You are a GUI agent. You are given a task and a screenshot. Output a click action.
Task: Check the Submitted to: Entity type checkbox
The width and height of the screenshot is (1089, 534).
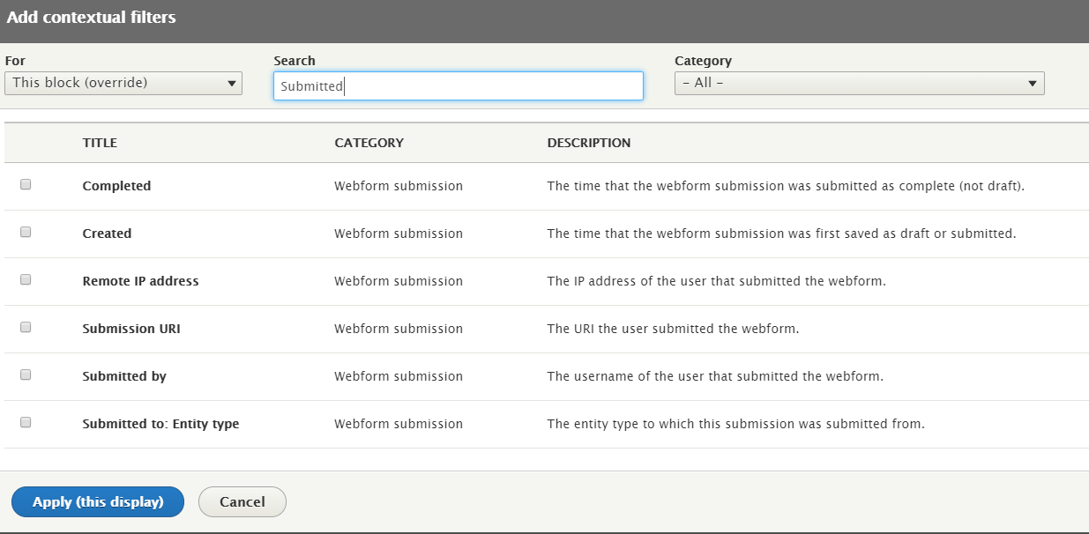[x=26, y=422]
